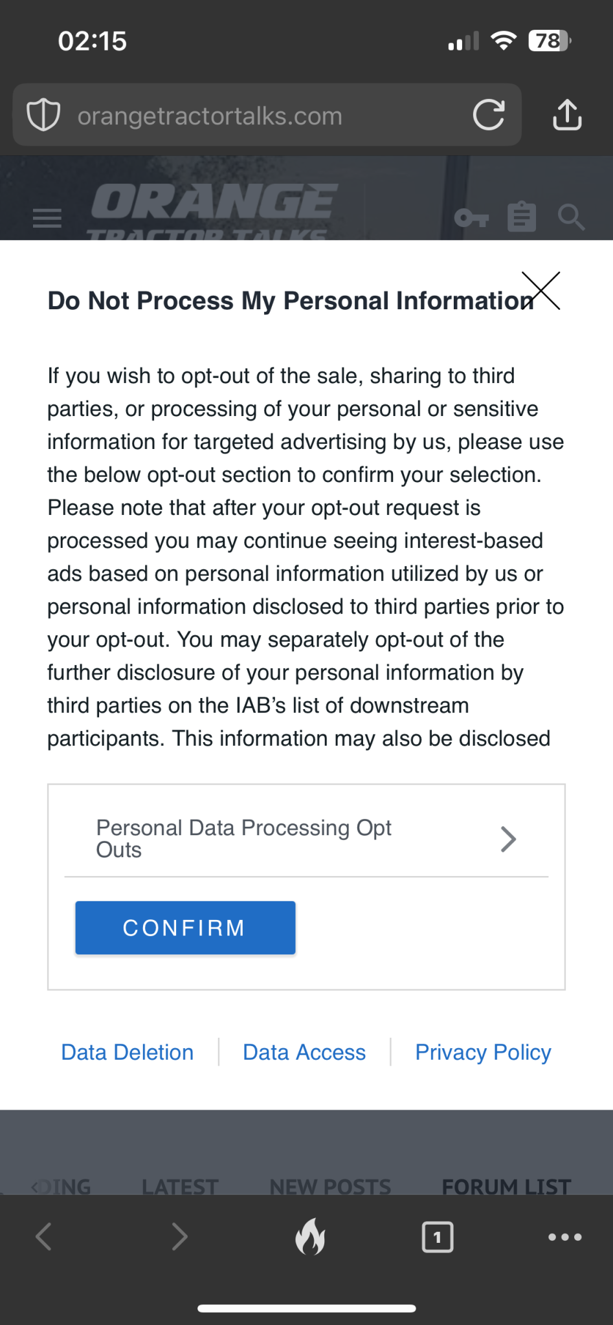Tap the orangetractortalks.com address field
Screen dimensions: 613x1325
tap(267, 115)
